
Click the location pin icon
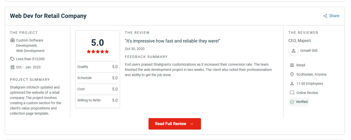[292, 74]
